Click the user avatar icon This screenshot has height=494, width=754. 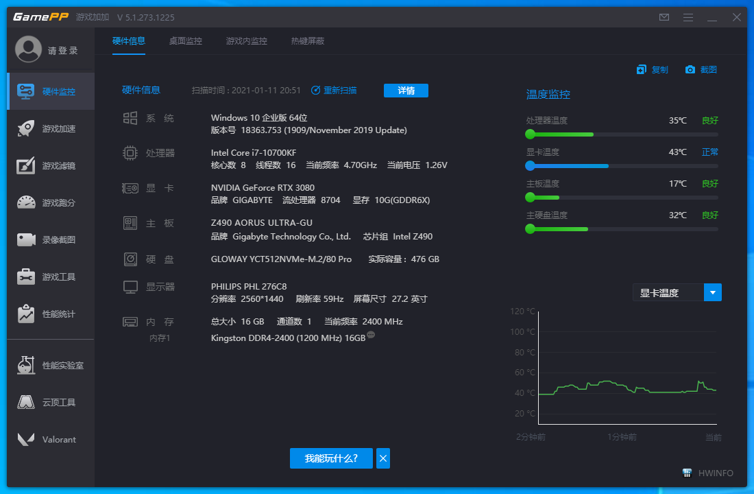coord(28,49)
